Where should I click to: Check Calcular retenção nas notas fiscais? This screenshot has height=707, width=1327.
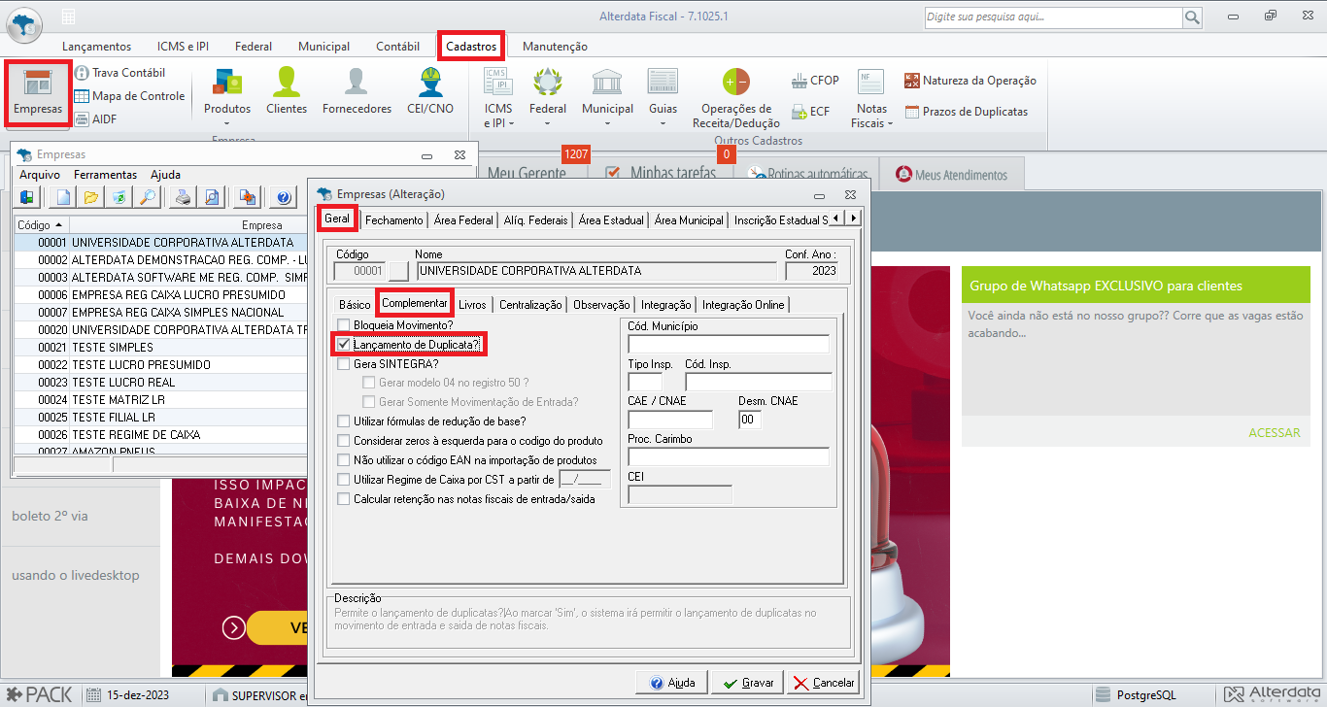pyautogui.click(x=343, y=499)
